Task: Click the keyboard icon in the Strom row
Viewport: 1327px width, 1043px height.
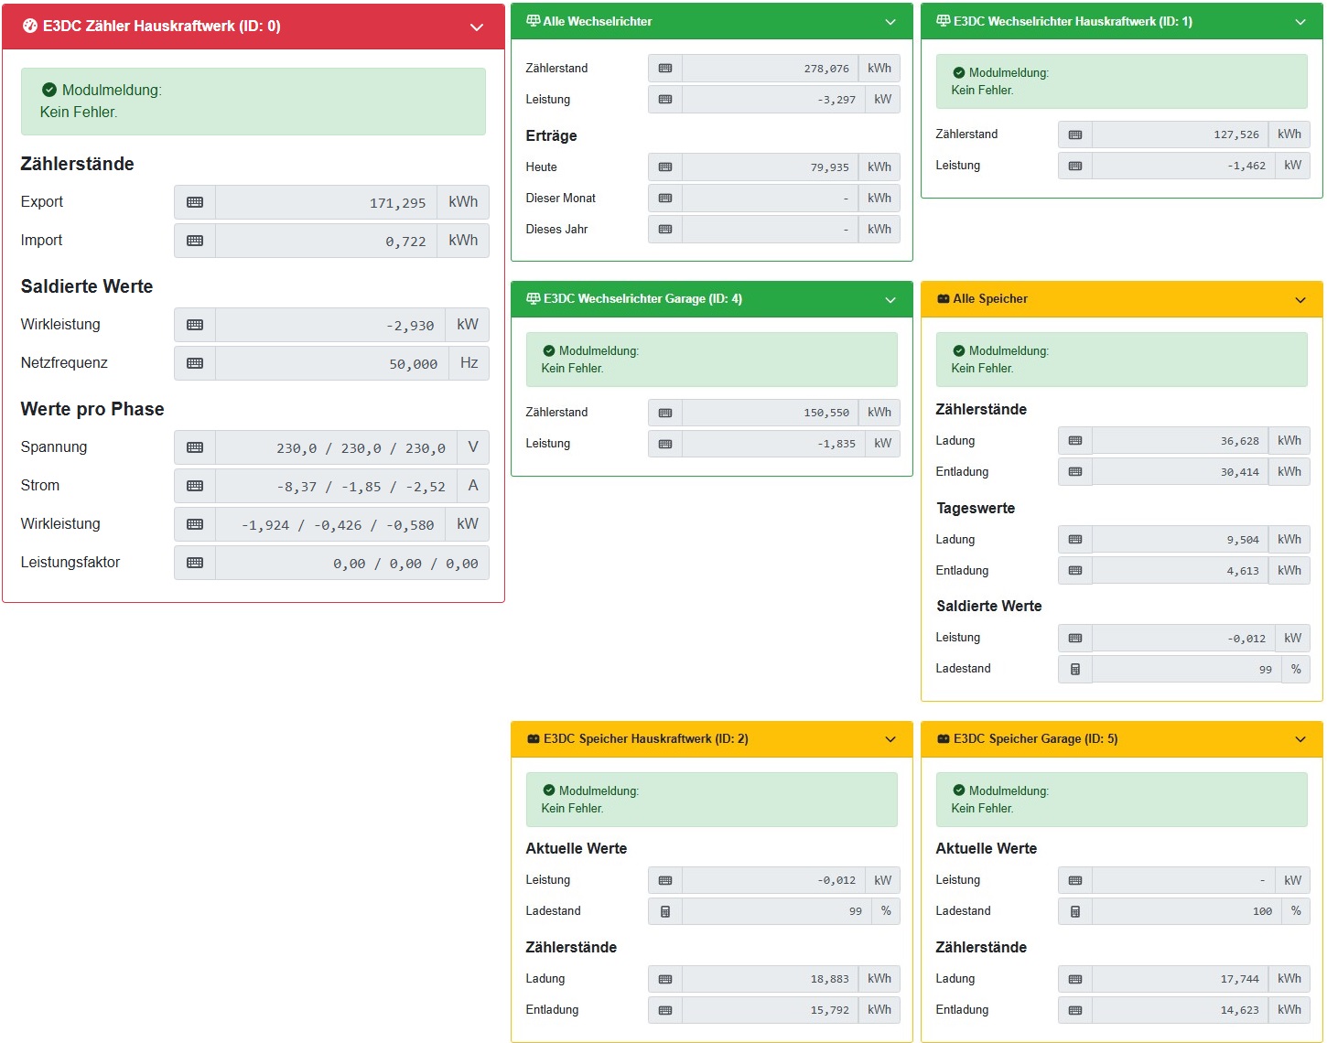Action: tap(195, 486)
